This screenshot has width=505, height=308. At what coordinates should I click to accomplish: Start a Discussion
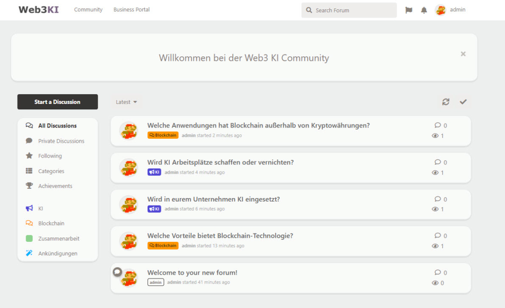click(x=58, y=102)
